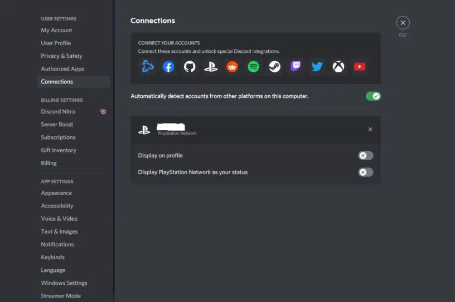Click the Connect Your Accounts heading
This screenshot has height=302, width=455.
(169, 43)
